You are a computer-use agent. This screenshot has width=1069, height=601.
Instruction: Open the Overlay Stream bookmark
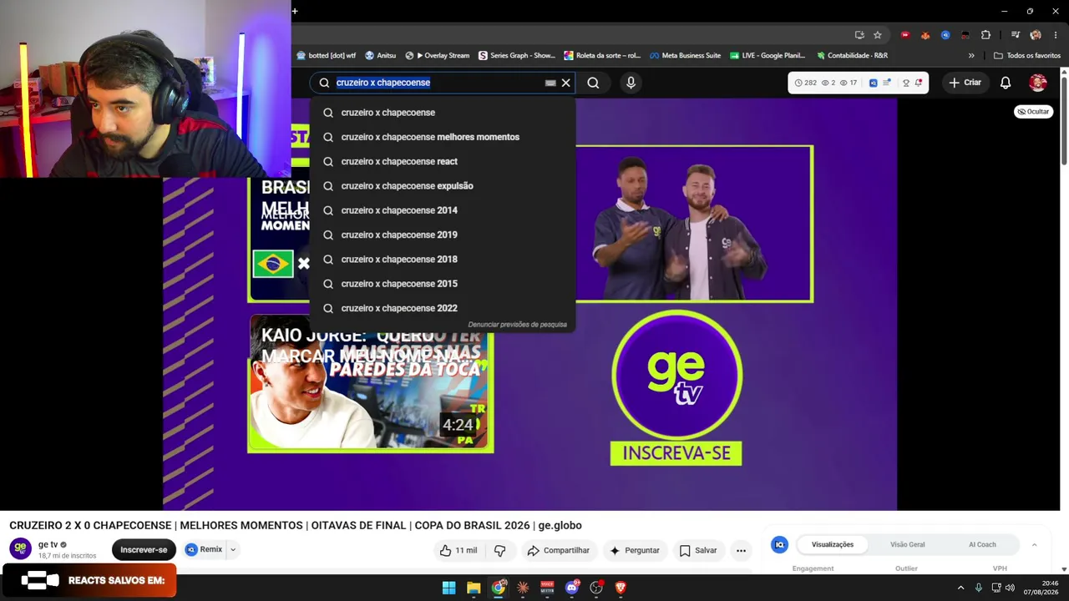point(438,56)
